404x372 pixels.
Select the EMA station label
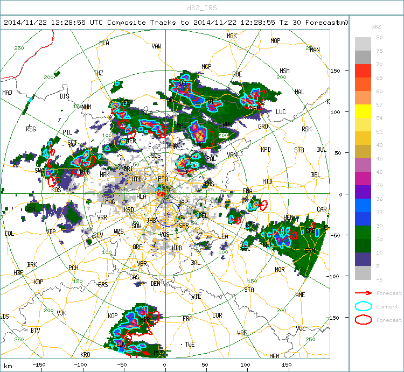(247, 191)
